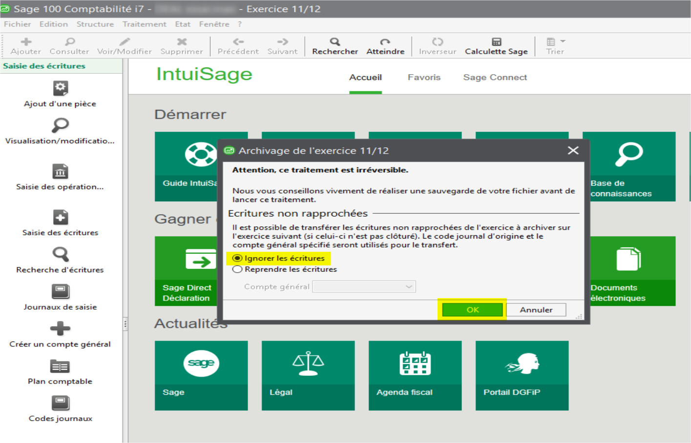Switch to the Sage Connect tab
Screen dimensions: 691x443
click(x=495, y=77)
